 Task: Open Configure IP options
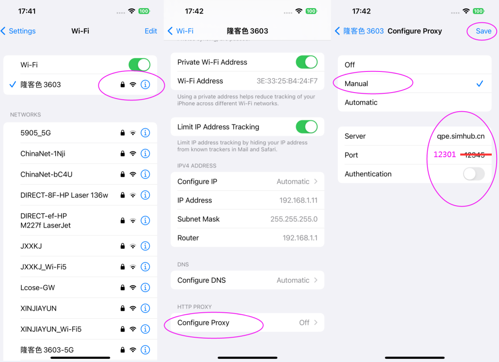click(x=247, y=181)
